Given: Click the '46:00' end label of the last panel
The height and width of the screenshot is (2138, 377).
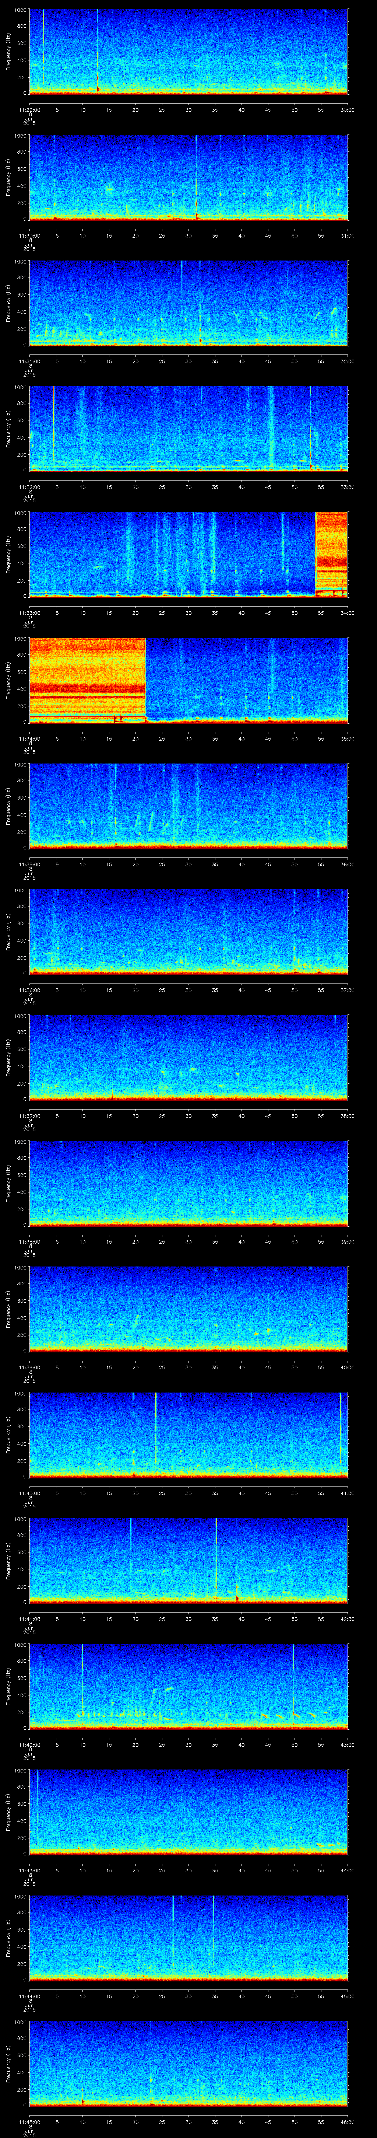Looking at the screenshot, I should pos(347,2121).
